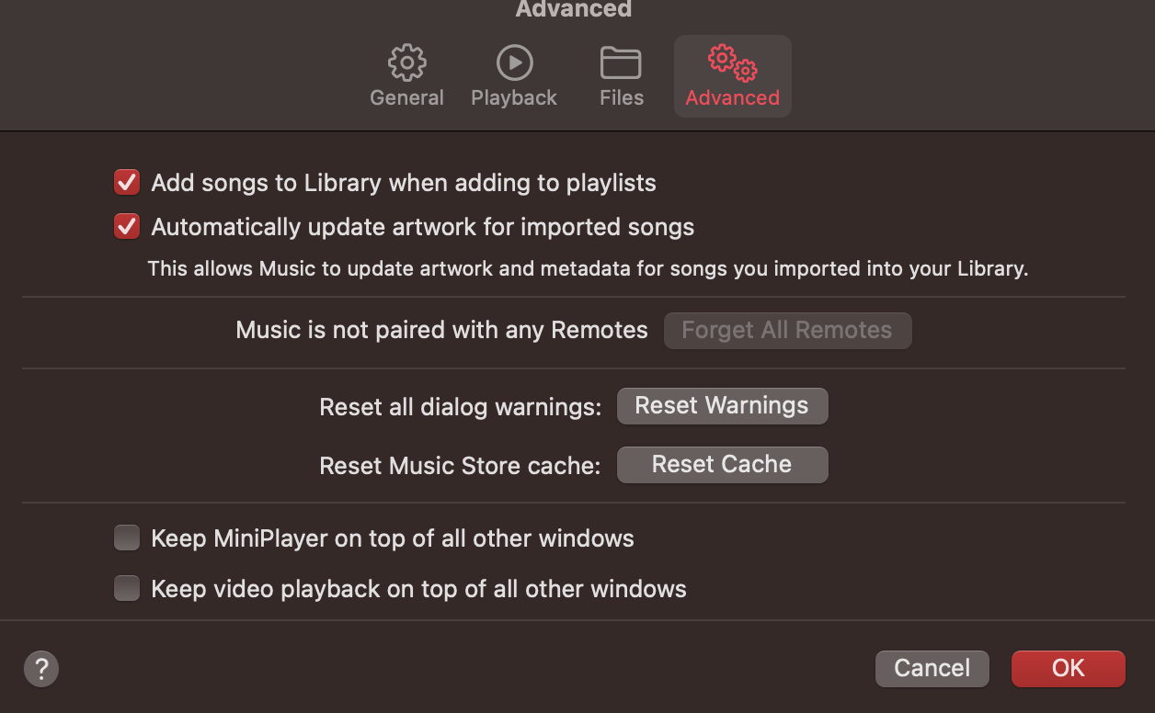
Task: Click the Playback play-circle icon
Action: pos(514,63)
